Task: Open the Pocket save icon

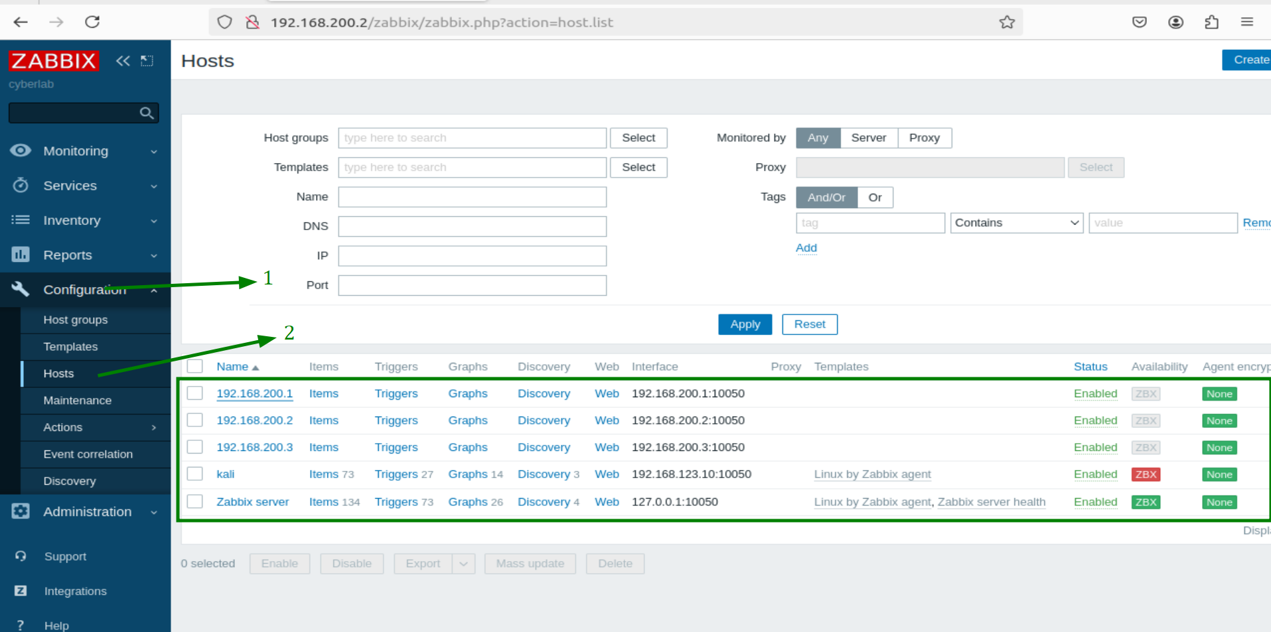Action: tap(1140, 22)
